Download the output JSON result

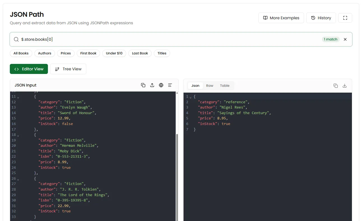coord(345,86)
